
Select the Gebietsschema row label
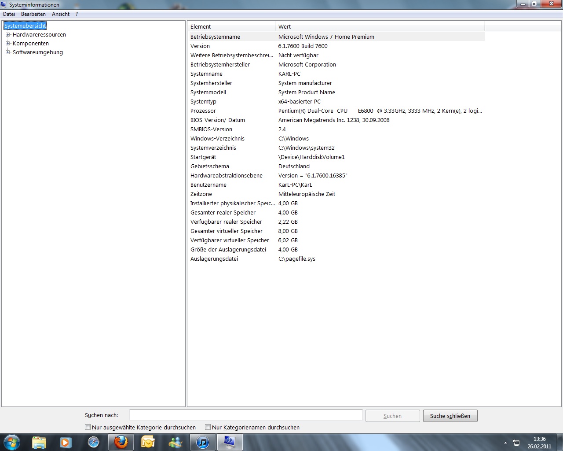209,166
